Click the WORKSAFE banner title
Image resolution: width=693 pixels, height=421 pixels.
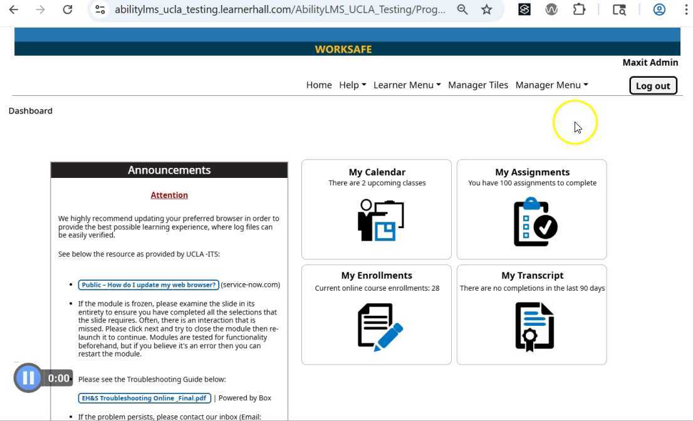point(343,49)
